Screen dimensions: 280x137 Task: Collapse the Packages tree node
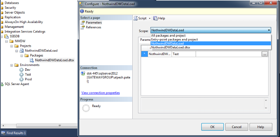(22, 56)
